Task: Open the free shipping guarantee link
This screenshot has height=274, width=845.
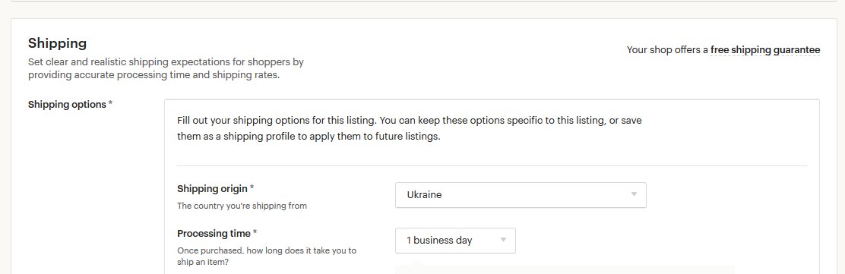Action: (765, 50)
